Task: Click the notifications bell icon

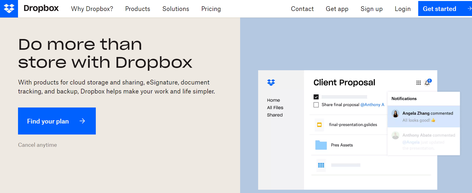Action: point(427,83)
